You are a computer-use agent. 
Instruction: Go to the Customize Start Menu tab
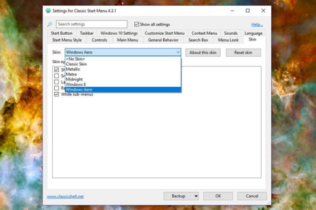pos(164,33)
